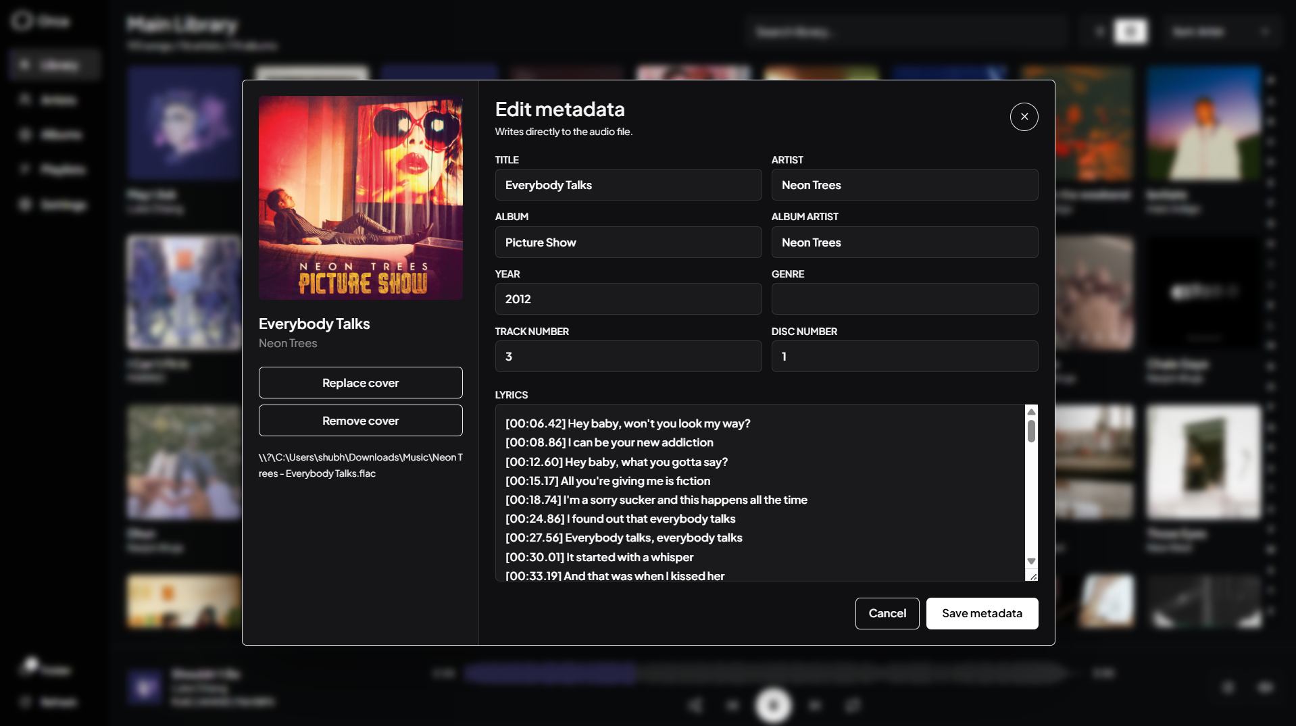Click the lyrics scrollbar up arrow

pyautogui.click(x=1031, y=412)
